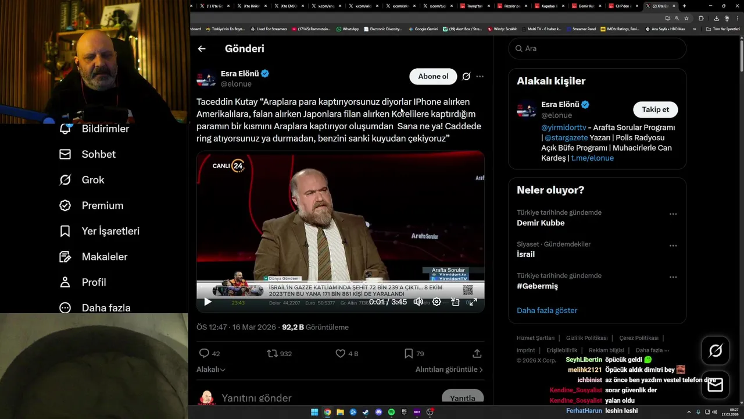Open t.me/elonue link
The image size is (744, 419).
coord(592,158)
